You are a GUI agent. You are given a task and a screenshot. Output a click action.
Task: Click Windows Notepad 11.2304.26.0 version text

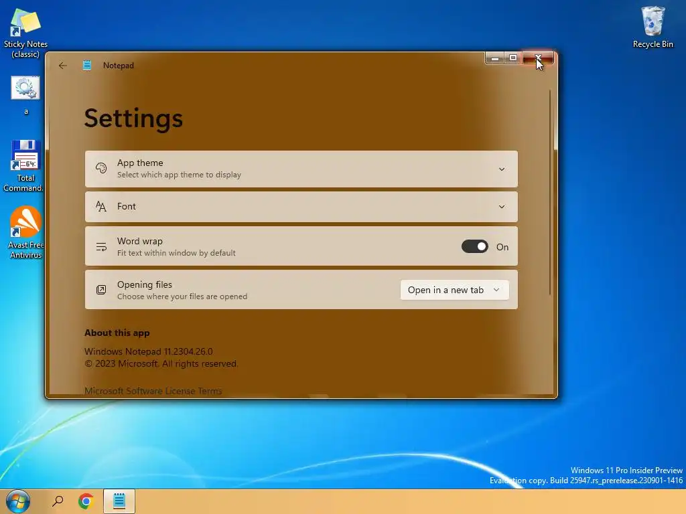[148, 351]
